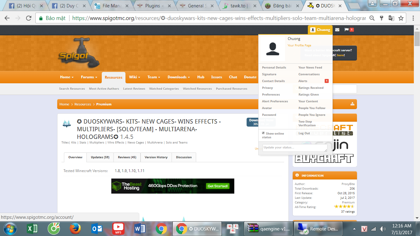The height and width of the screenshot is (236, 420).
Task: Click the DuoSkyWars resource icon
Action: point(67,124)
